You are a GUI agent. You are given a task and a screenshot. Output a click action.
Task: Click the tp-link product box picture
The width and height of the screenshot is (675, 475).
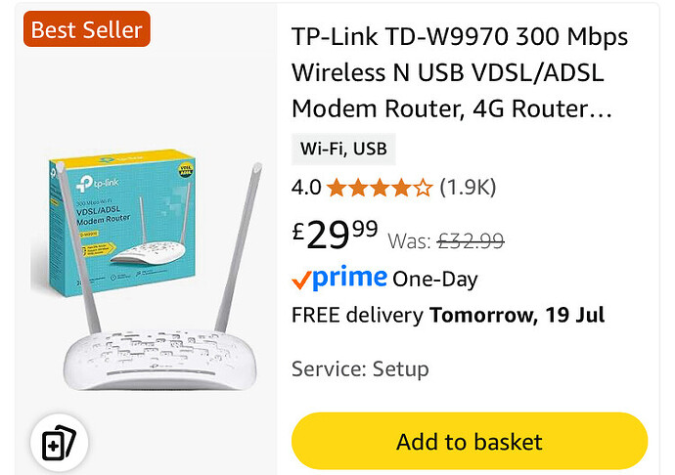click(122, 222)
